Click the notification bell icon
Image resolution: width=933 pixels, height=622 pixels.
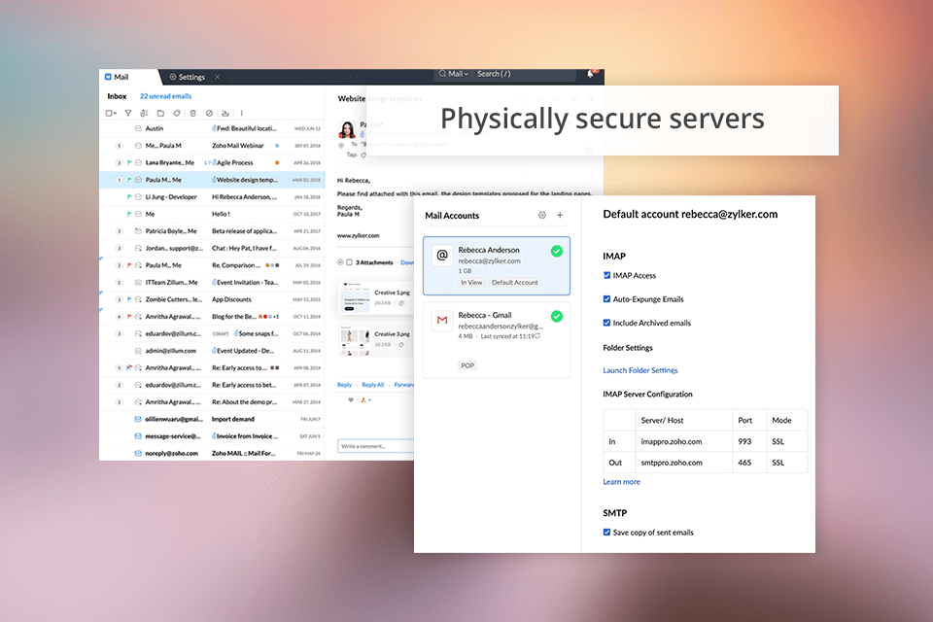point(590,74)
